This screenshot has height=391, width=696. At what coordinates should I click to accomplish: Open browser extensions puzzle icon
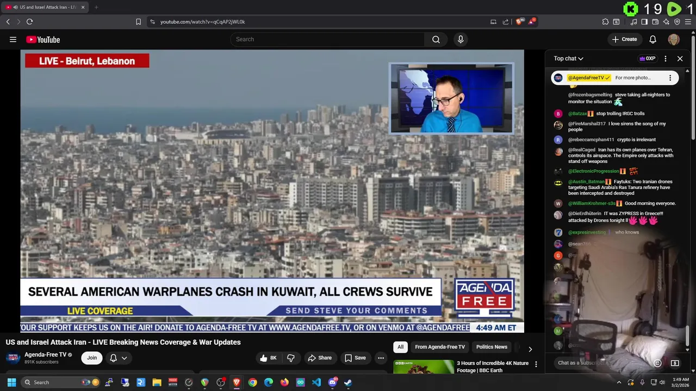[605, 22]
